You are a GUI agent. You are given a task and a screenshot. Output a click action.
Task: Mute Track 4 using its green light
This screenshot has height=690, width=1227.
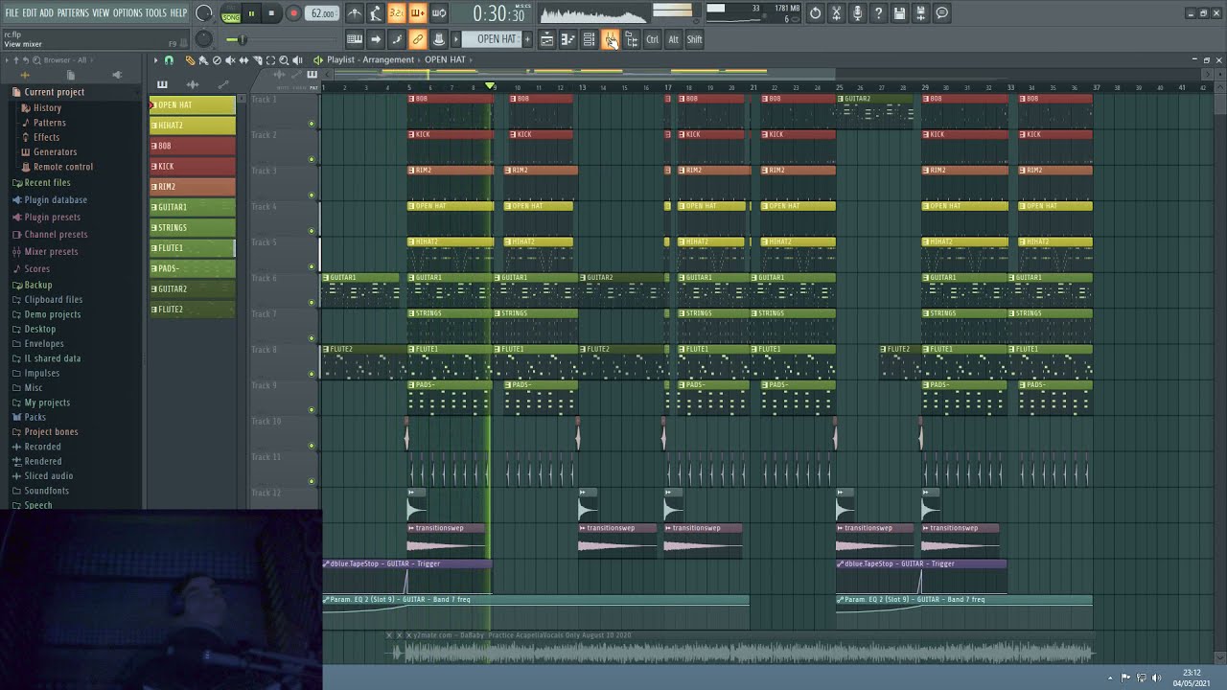[312, 231]
